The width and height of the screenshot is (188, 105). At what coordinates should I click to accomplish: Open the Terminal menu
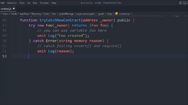coord(44,3)
